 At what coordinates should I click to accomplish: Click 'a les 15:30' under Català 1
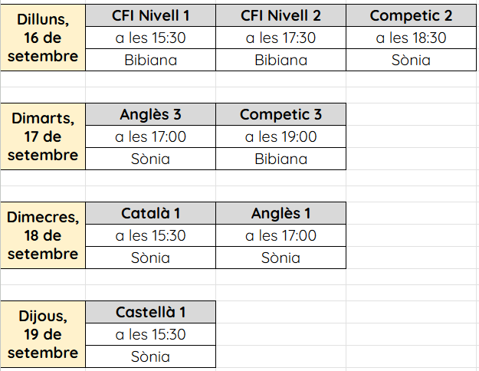150,235
